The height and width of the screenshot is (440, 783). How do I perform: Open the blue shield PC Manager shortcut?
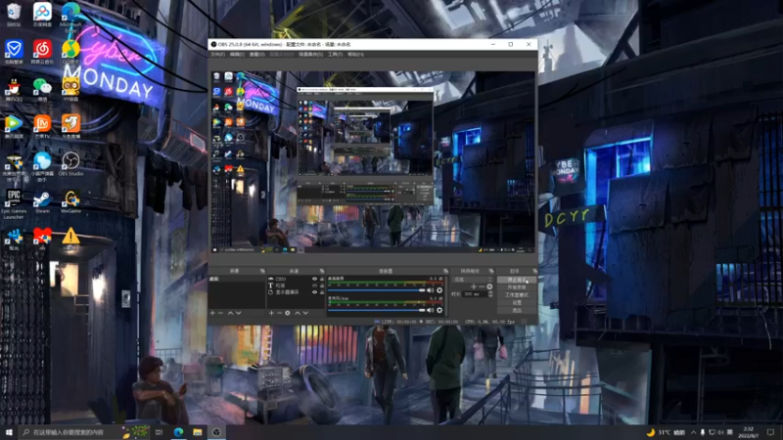[x=14, y=52]
